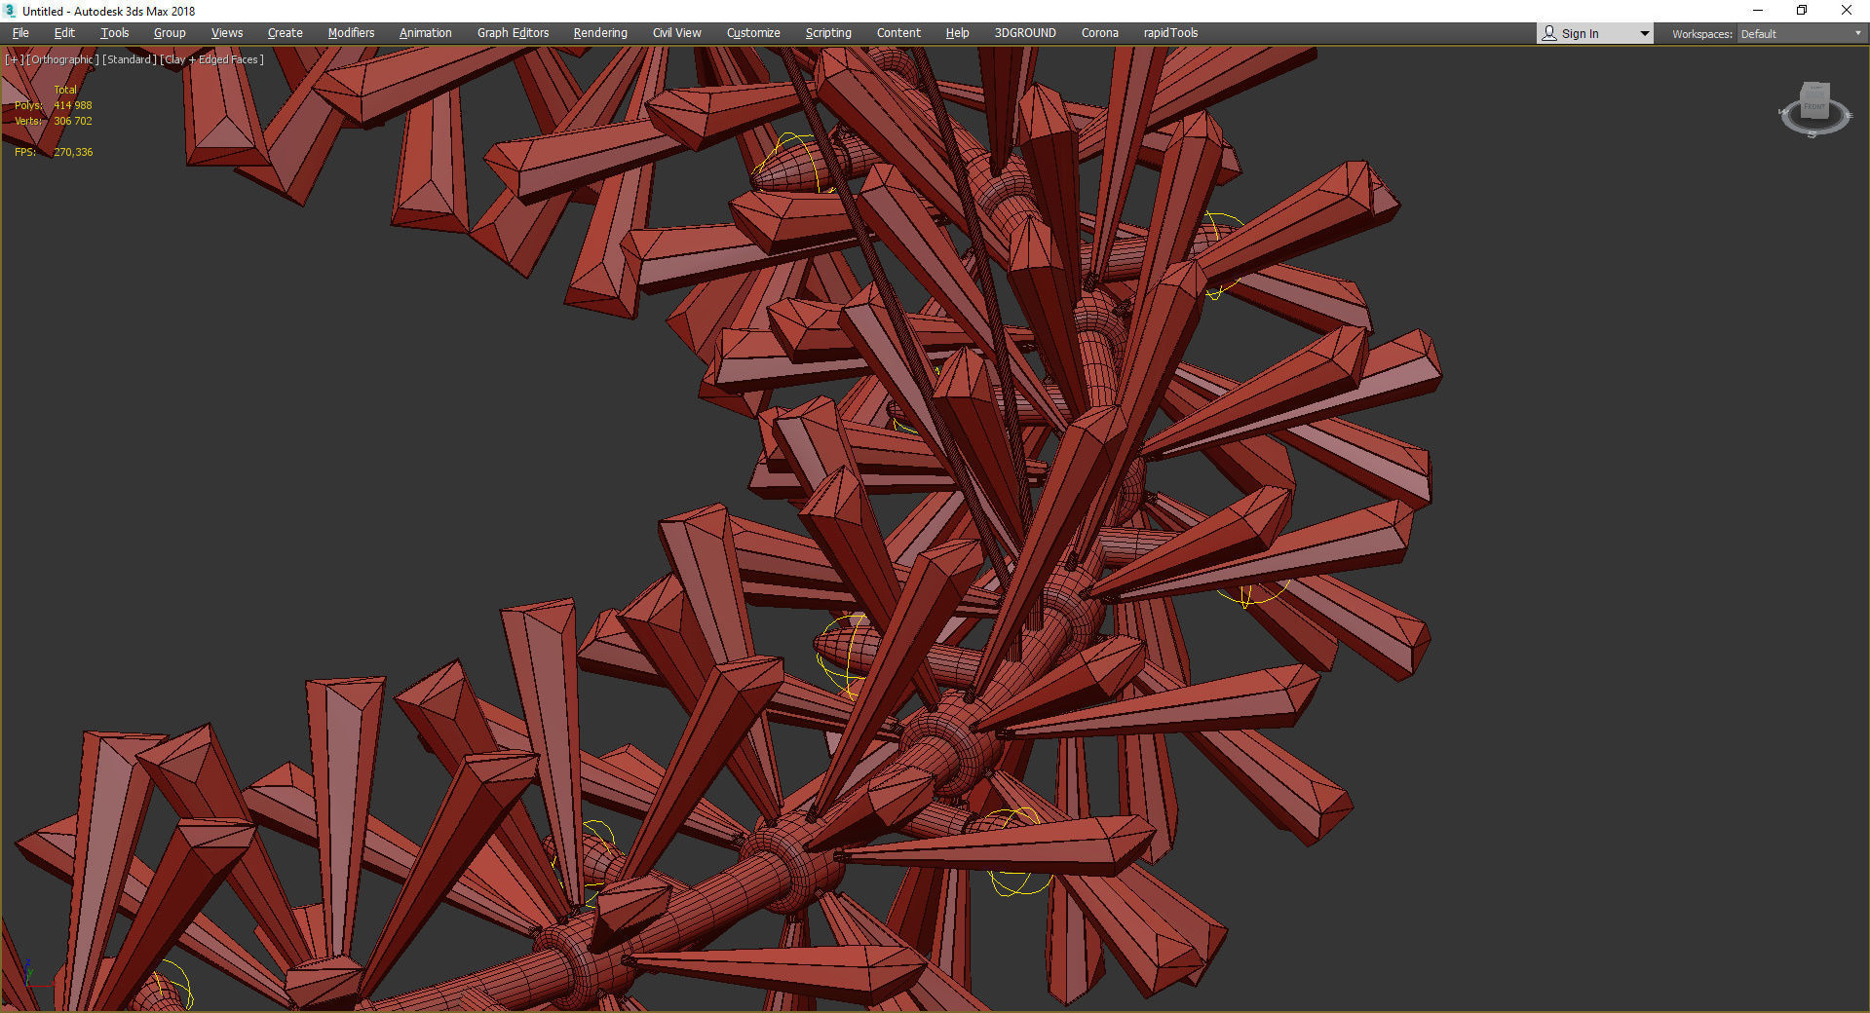Screen dimensions: 1870x1013
Task: Open the Content menu
Action: tap(898, 33)
